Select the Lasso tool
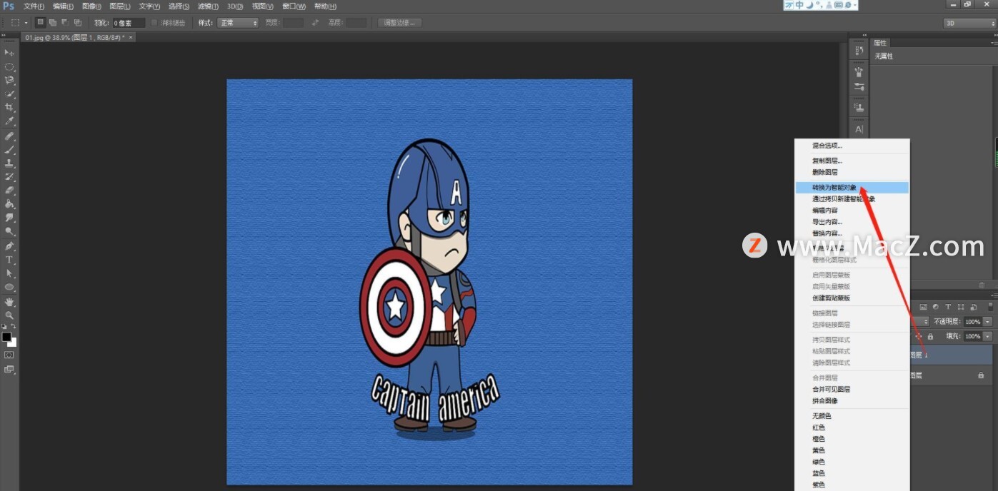Image resolution: width=998 pixels, height=491 pixels. pos(9,80)
